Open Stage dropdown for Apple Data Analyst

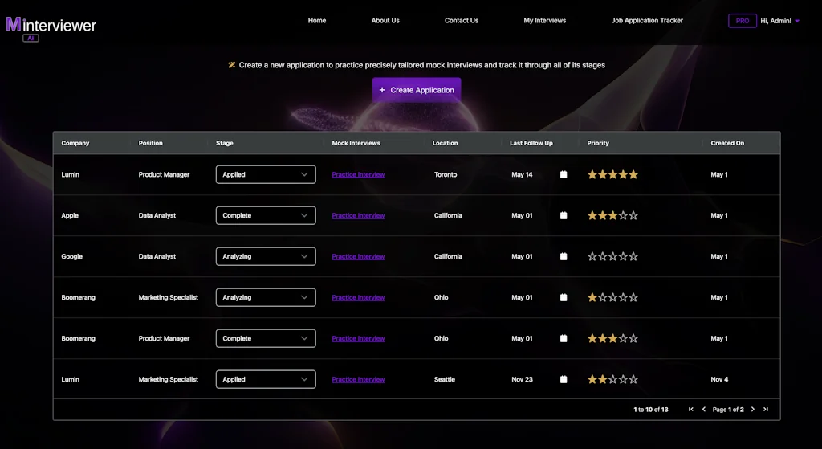266,215
